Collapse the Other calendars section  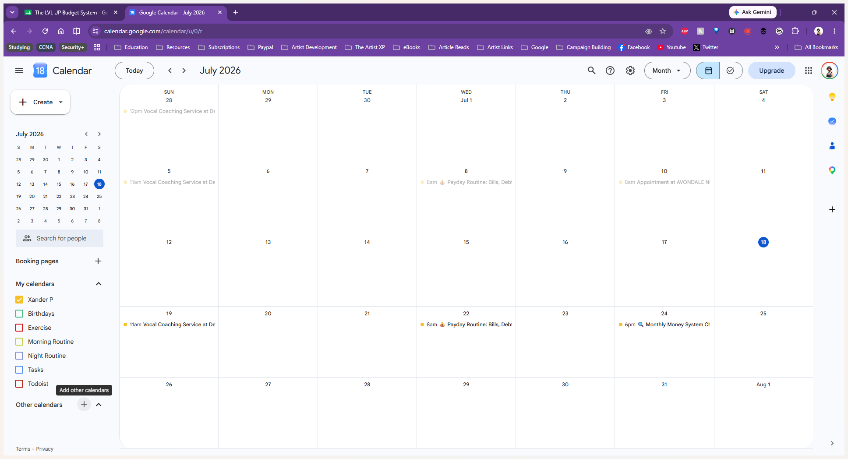click(99, 405)
